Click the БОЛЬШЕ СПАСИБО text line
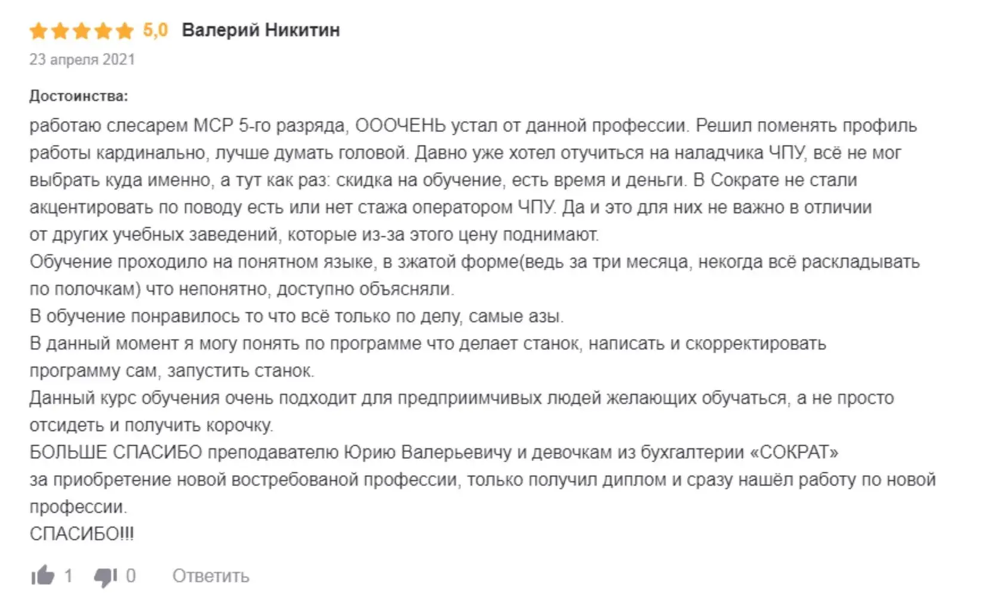The width and height of the screenshot is (1003, 606). tap(116, 452)
